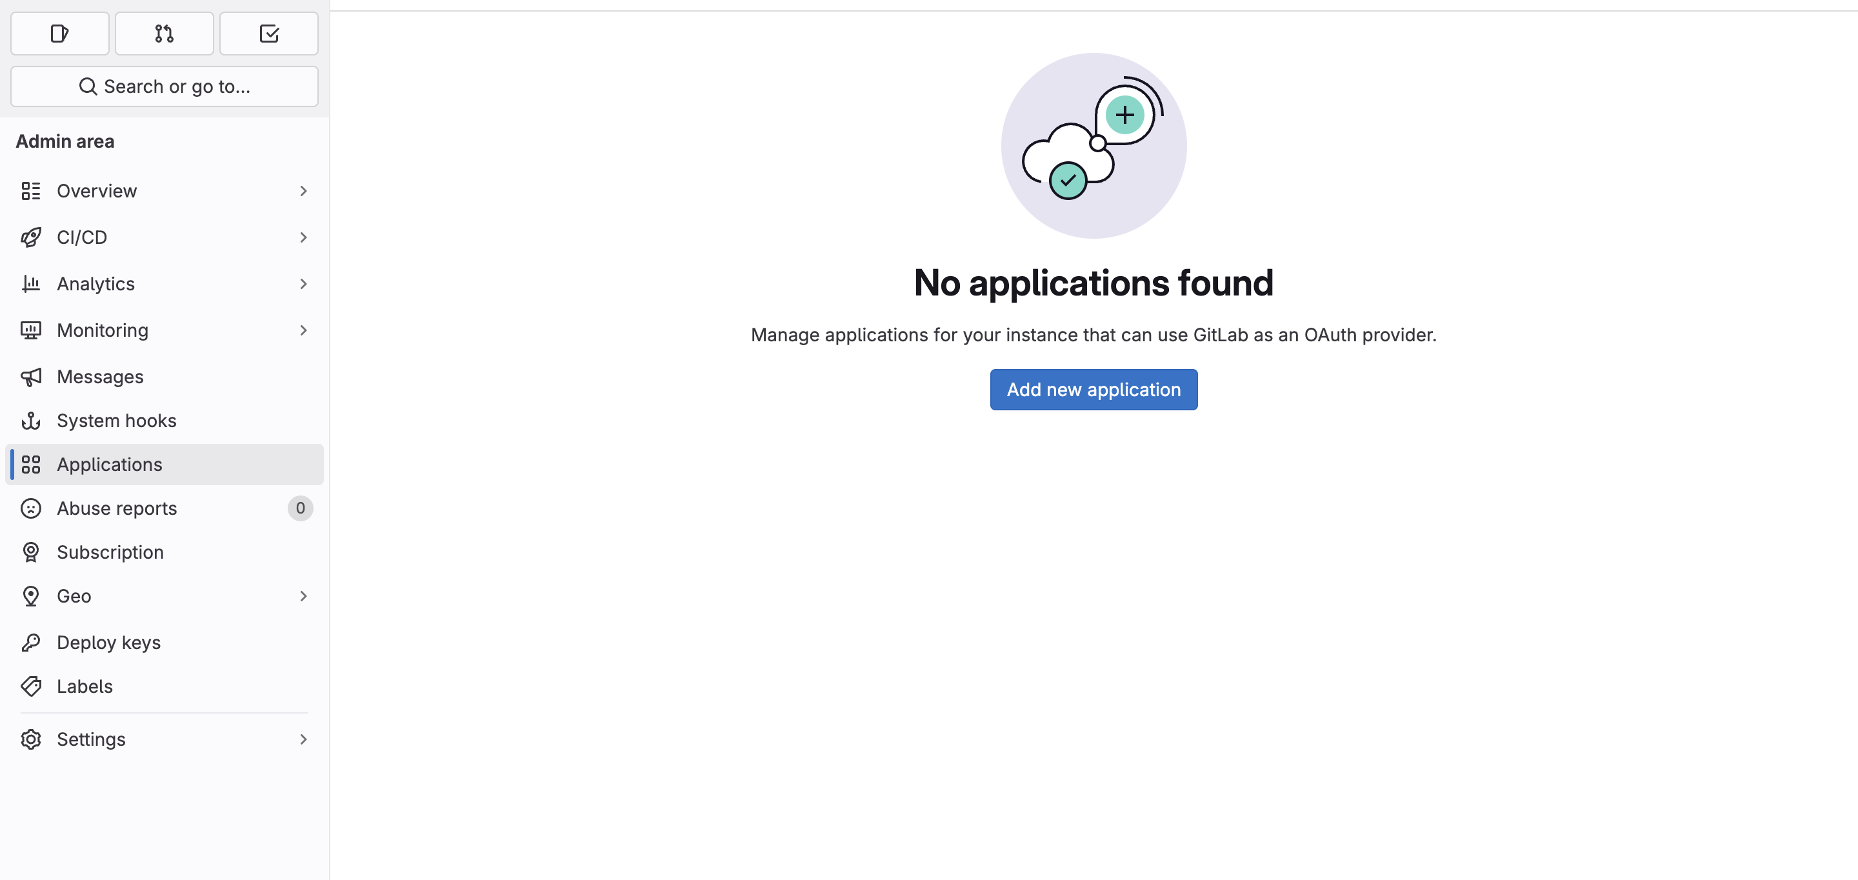Image resolution: width=1858 pixels, height=880 pixels.
Task: Expand the Analytics section chevron
Action: (x=303, y=283)
